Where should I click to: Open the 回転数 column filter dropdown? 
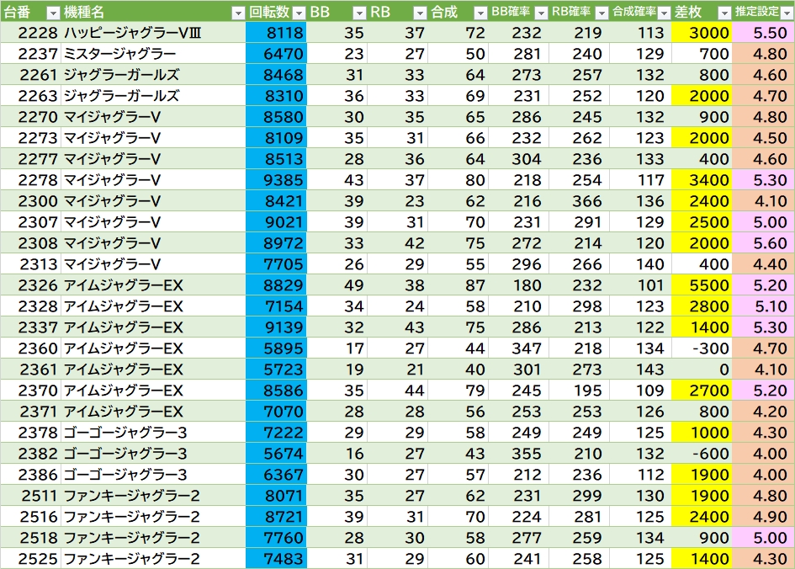point(299,13)
